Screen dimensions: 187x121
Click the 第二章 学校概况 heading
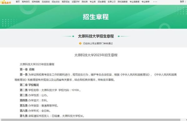click(29, 85)
